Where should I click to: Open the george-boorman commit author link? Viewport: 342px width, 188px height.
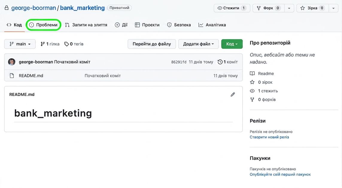(x=36, y=62)
